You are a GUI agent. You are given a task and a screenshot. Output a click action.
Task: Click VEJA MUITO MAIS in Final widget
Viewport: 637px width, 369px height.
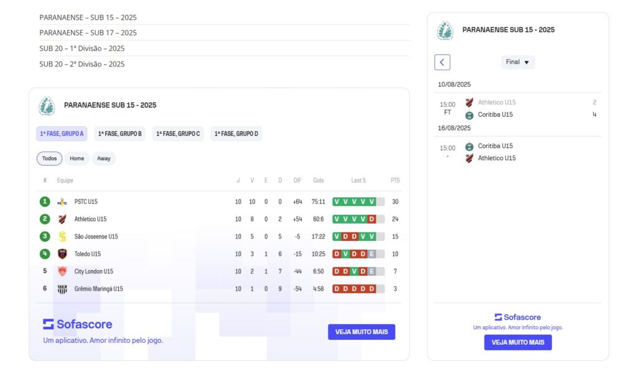tap(518, 342)
